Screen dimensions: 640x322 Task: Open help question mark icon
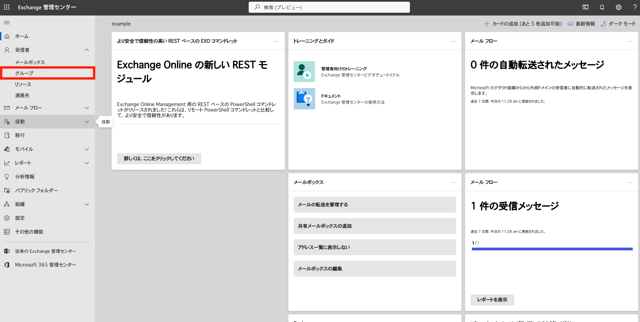tap(635, 7)
